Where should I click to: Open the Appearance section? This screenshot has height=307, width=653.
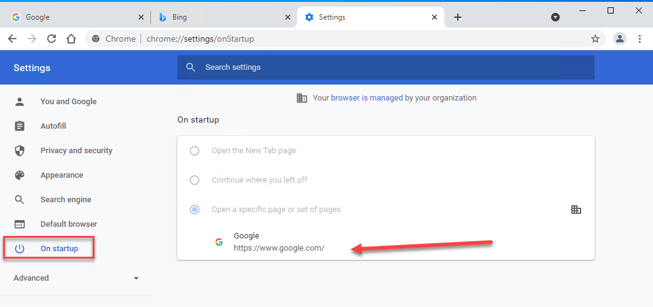click(61, 175)
